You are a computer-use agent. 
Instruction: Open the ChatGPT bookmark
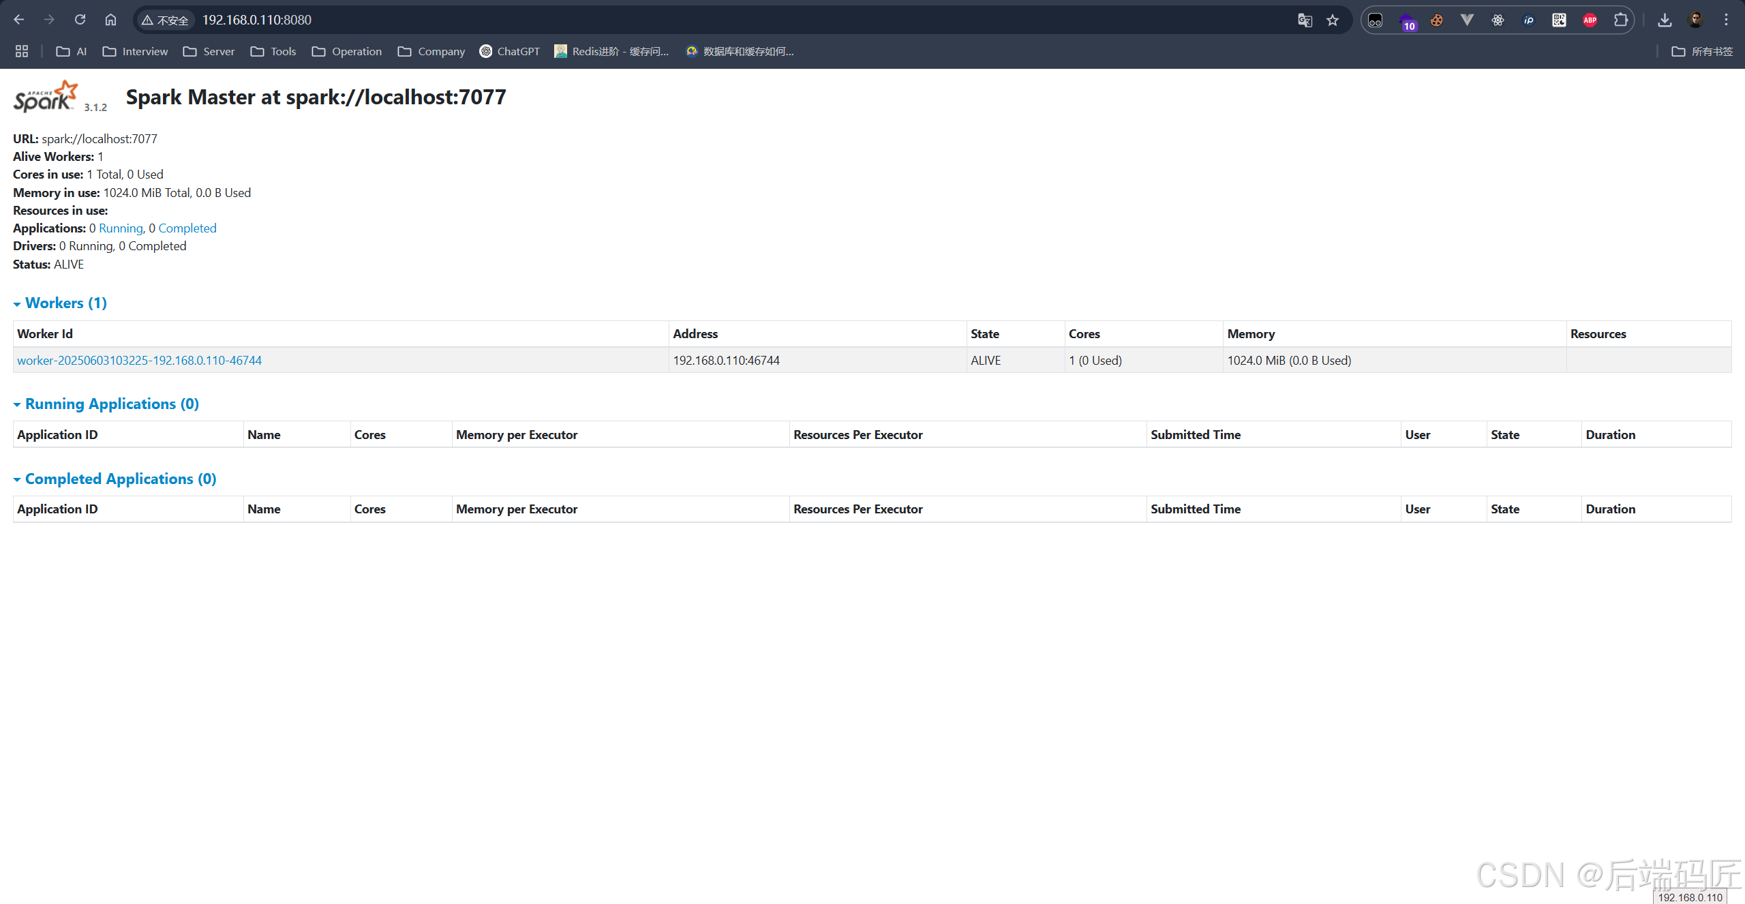click(510, 51)
